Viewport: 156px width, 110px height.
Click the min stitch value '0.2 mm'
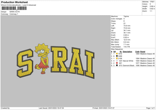pos(126,42)
